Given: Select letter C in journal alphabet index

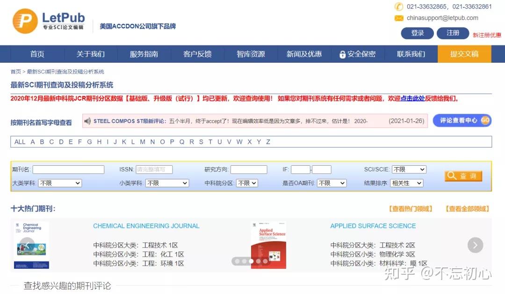Looking at the screenshot, I should (51, 141).
